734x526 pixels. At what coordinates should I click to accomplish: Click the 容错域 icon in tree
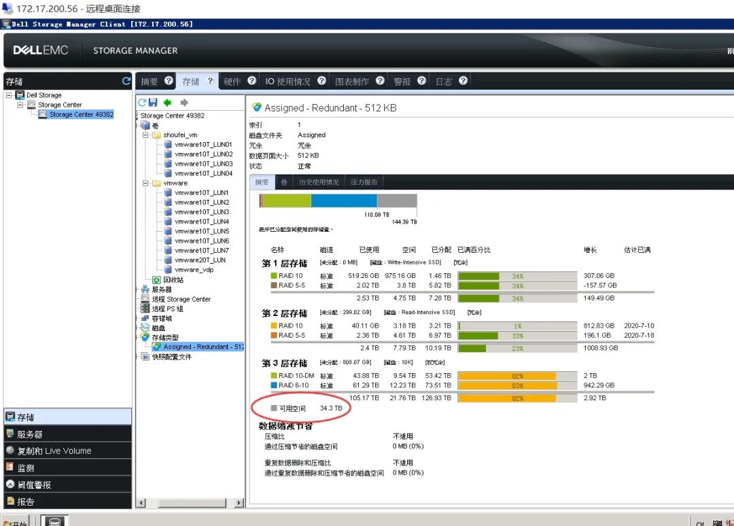click(x=145, y=318)
